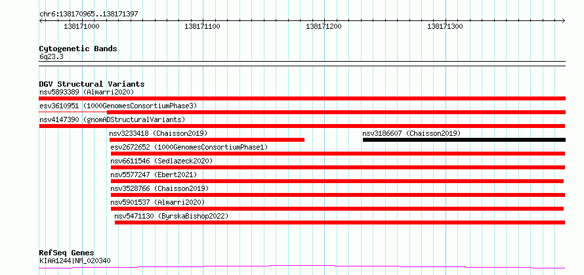Click the thick red bar of esv3610951
Image resolution: width=584 pixels, height=275 pixels.
(336, 112)
